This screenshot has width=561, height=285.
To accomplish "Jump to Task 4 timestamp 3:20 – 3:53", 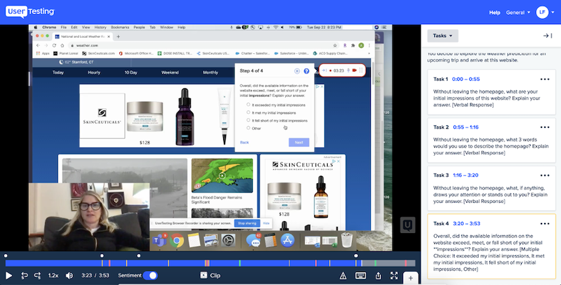I will pos(467,224).
